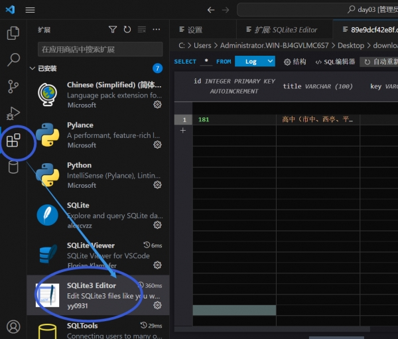Image resolution: width=398 pixels, height=339 pixels.
Task: Select the SQLTools extension entry
Action: [x=98, y=328]
